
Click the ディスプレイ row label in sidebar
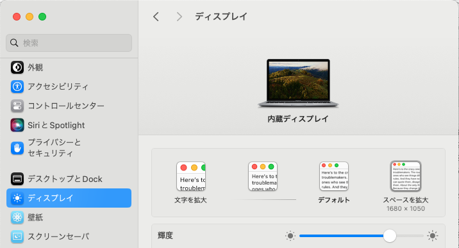[51, 198]
